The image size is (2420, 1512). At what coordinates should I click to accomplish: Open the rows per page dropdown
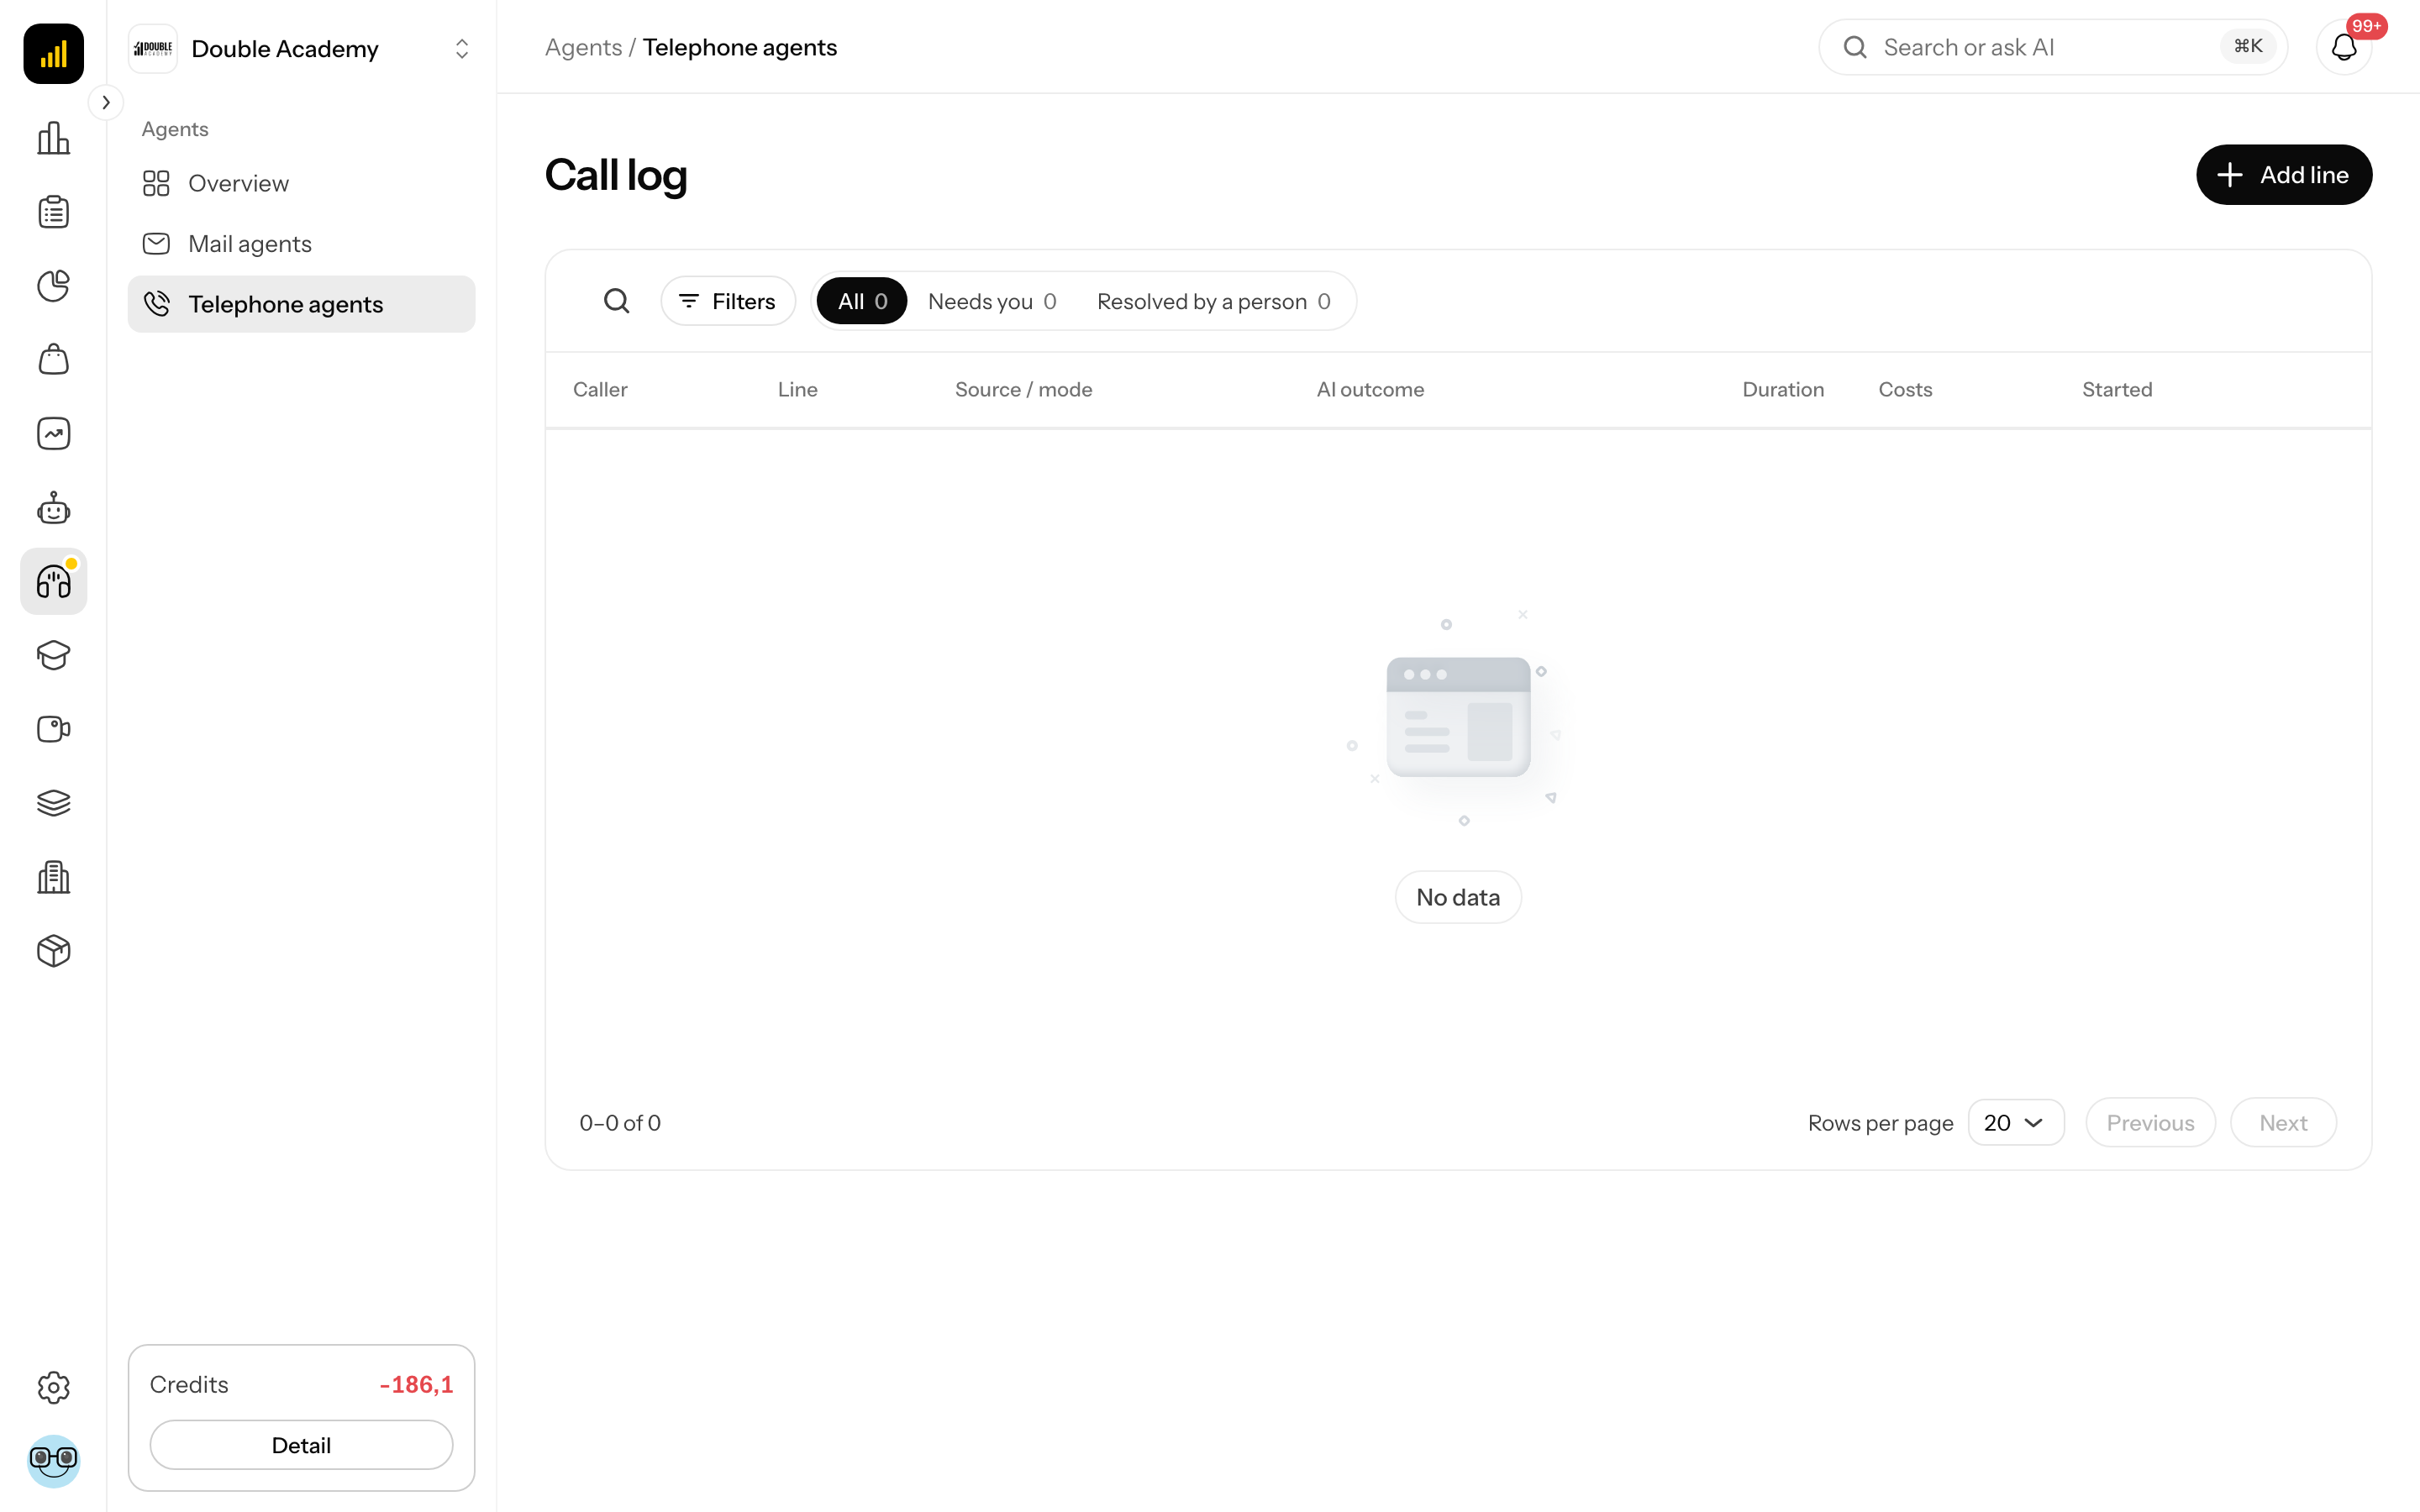pyautogui.click(x=2015, y=1122)
